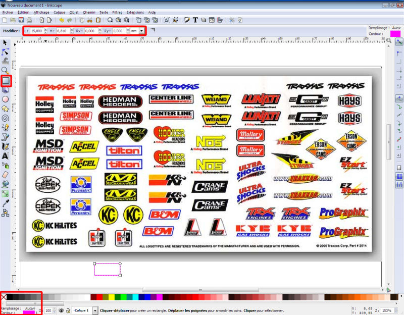Select the Selector arrow tool
This screenshot has height=315, width=404.
(x=5, y=42)
